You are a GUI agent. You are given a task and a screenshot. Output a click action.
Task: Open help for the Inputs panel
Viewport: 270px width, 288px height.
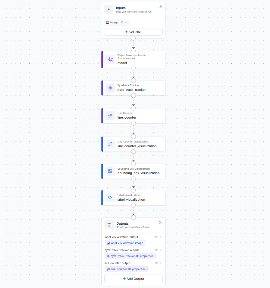pyautogui.click(x=160, y=7)
